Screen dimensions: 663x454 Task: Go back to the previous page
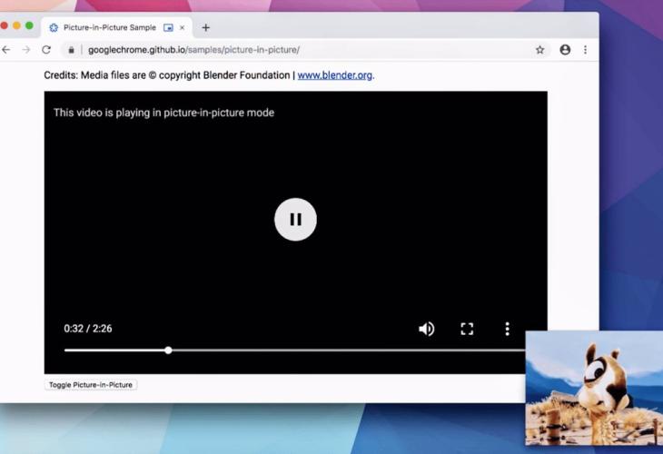point(6,50)
